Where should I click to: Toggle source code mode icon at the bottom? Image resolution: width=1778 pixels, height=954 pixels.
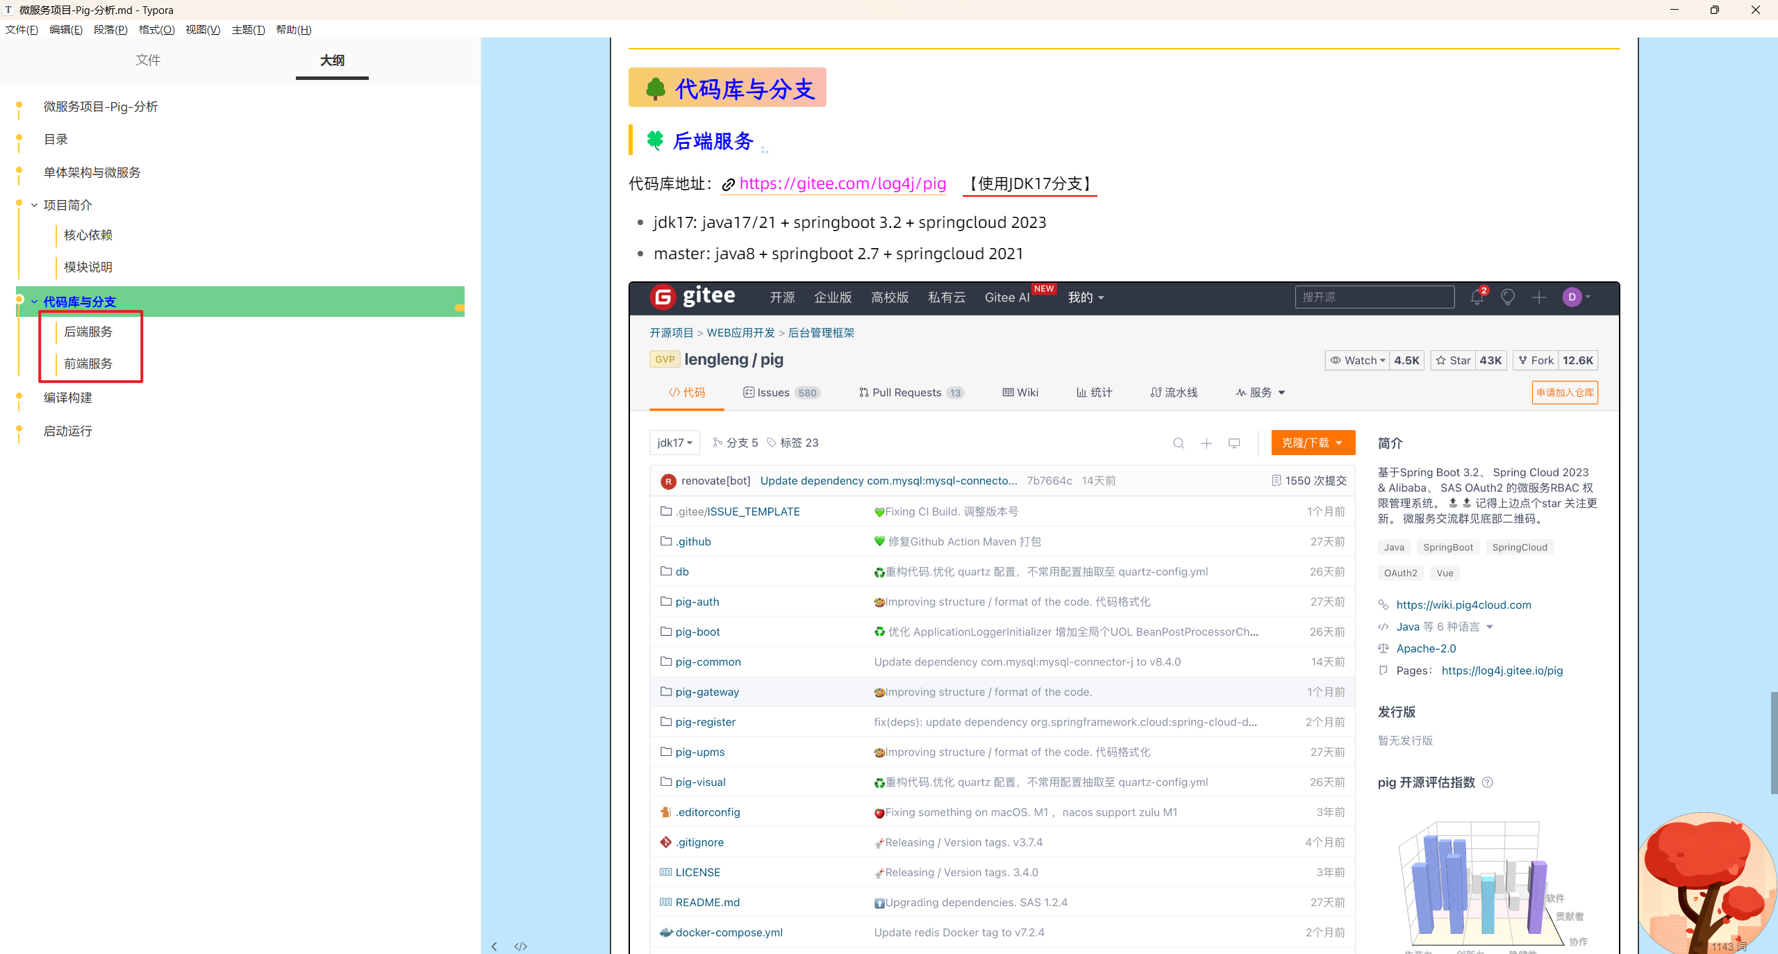coord(520,946)
